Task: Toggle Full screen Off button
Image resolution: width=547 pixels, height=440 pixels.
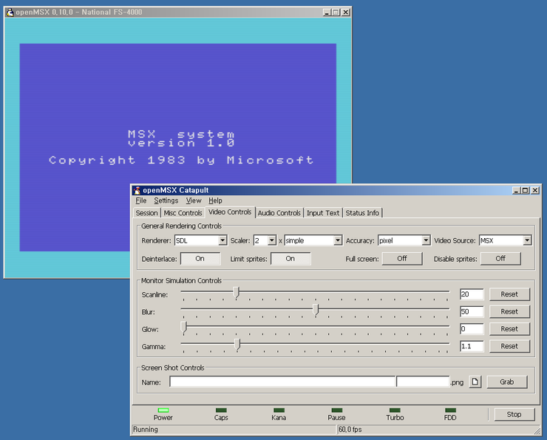Action: (402, 259)
